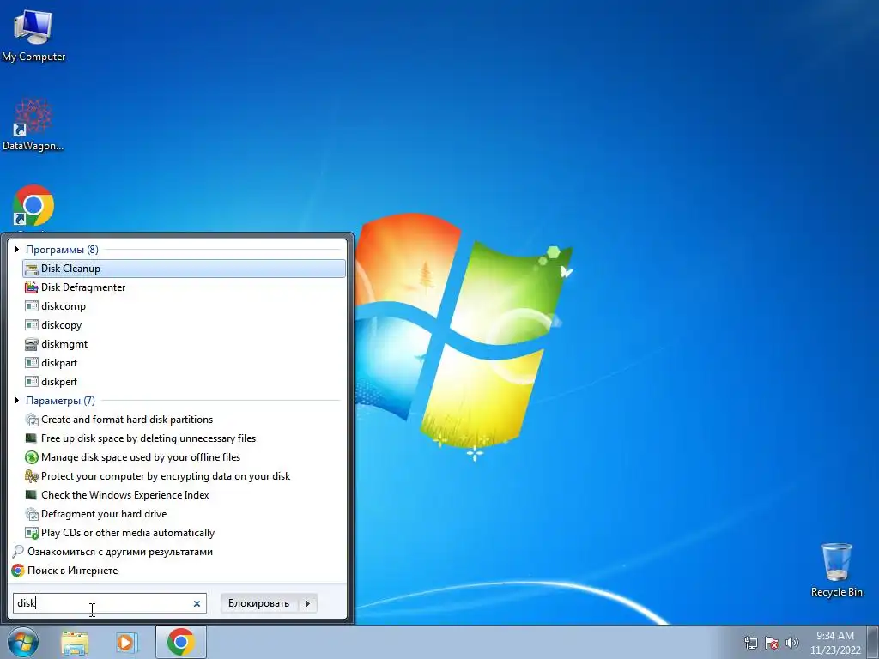The height and width of the screenshot is (659, 879).
Task: Open the DataWagon desktop shortcut
Action: click(x=33, y=124)
